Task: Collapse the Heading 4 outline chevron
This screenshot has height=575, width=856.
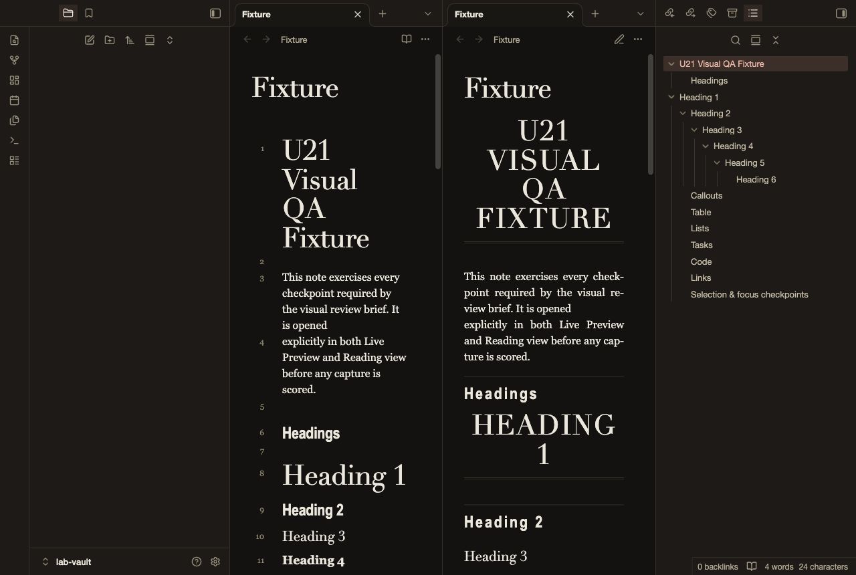Action: pos(706,146)
